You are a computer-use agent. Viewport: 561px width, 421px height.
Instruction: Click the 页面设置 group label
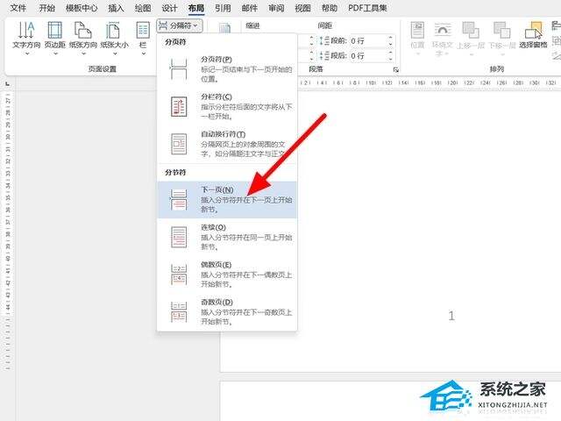(x=103, y=68)
